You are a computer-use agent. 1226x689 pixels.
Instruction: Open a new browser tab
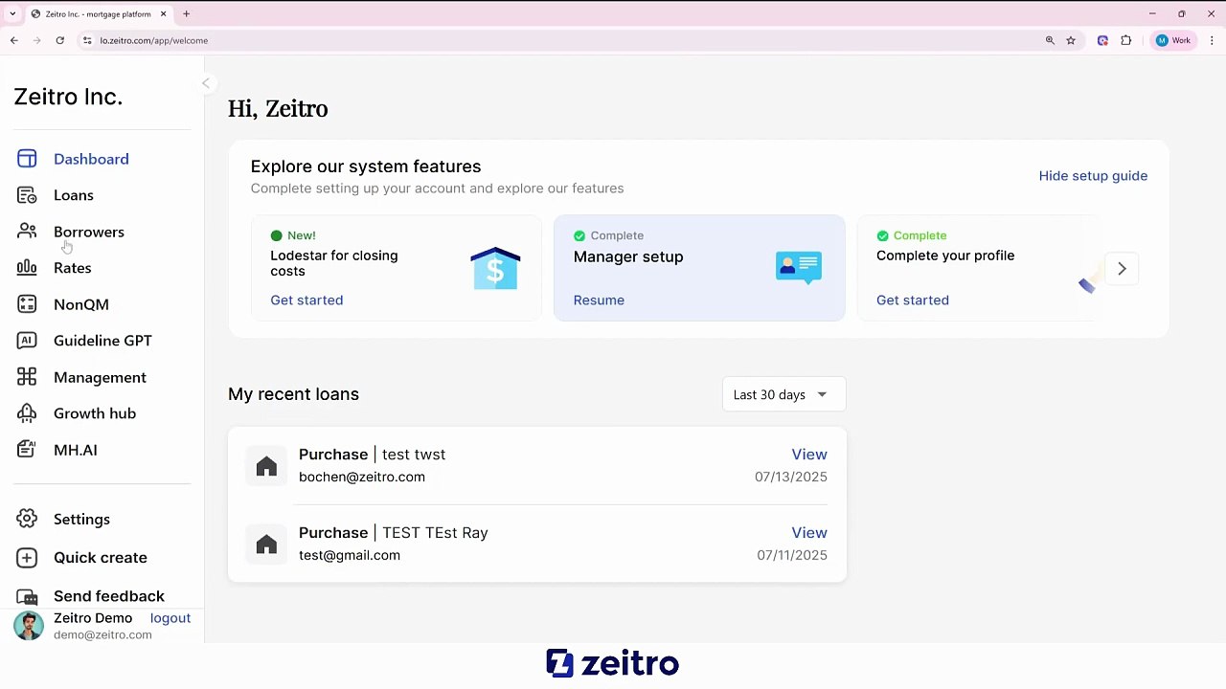pyautogui.click(x=186, y=14)
